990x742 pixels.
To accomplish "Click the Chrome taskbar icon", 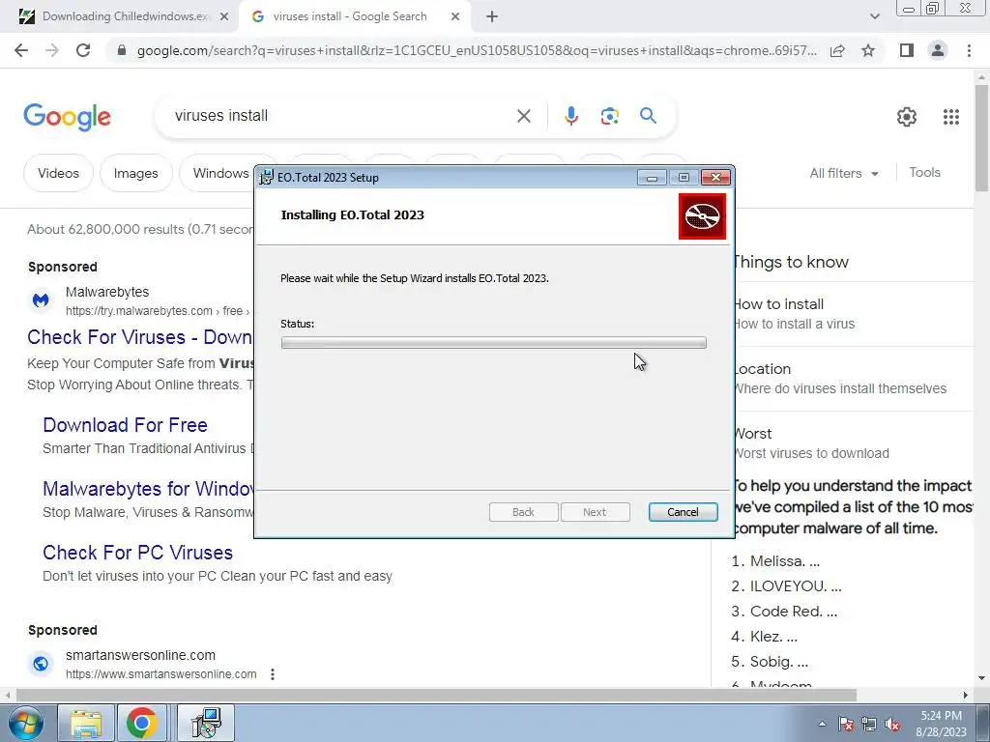I will (x=142, y=723).
